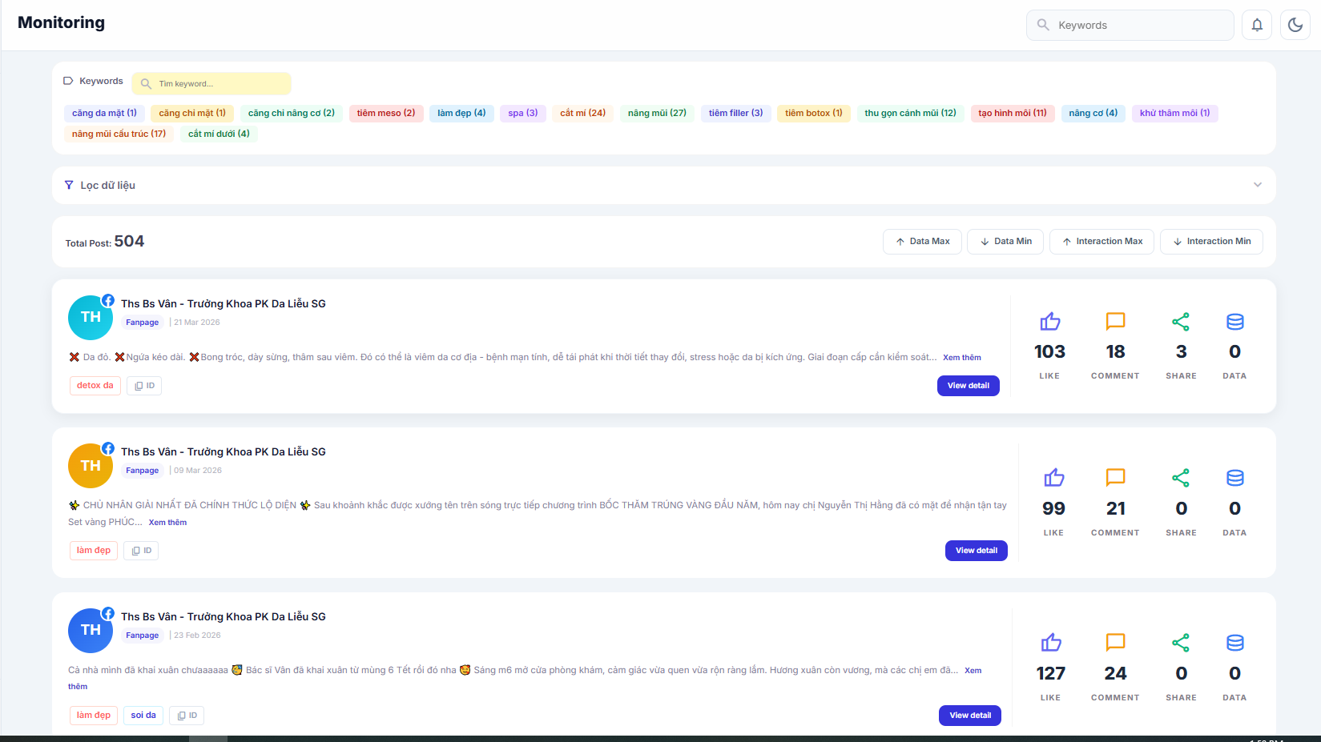This screenshot has width=1321, height=742.
Task: Open View detail on the first post
Action: pos(968,386)
